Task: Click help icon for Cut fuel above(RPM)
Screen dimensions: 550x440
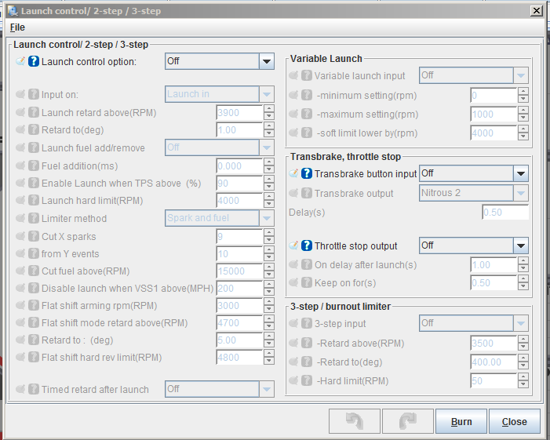Action: click(34, 271)
